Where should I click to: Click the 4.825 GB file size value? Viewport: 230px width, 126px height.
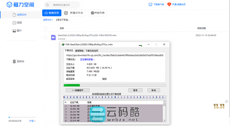[92, 64]
